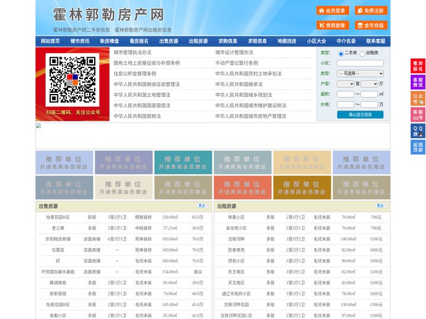Open 中介名录 navigation item
This screenshot has height=319, width=426.
pyautogui.click(x=346, y=41)
